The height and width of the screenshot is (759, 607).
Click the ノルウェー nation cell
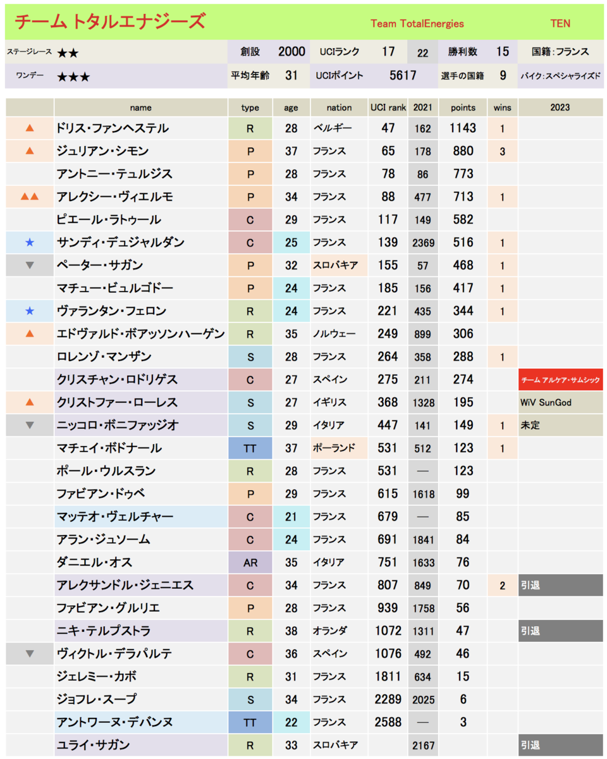pos(339,334)
